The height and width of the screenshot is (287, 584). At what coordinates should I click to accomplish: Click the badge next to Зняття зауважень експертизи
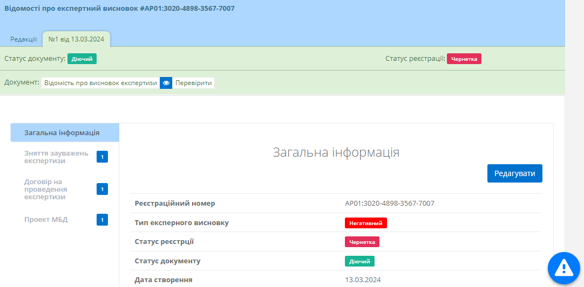point(102,157)
